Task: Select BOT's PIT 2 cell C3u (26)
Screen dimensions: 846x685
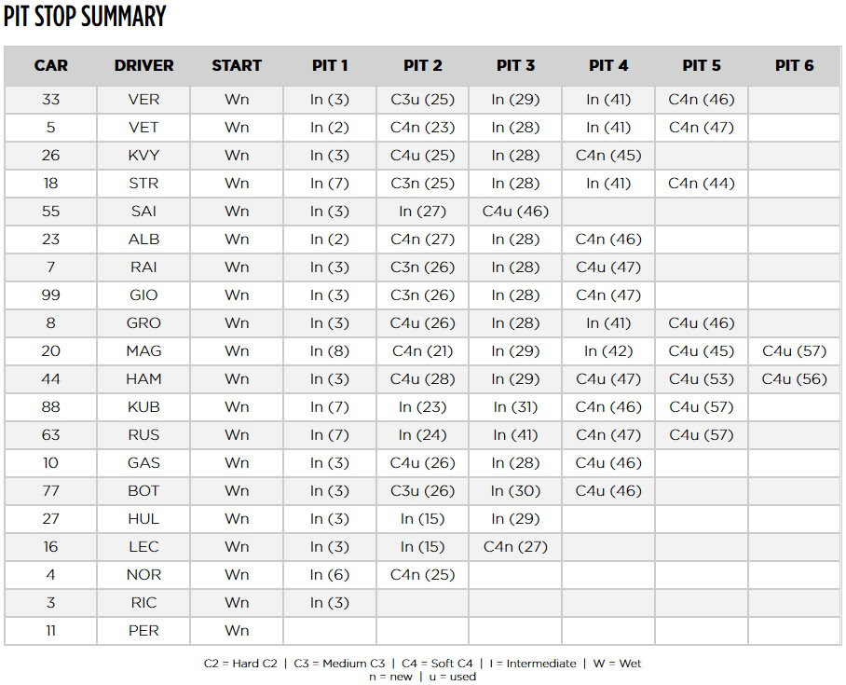Action: point(422,490)
